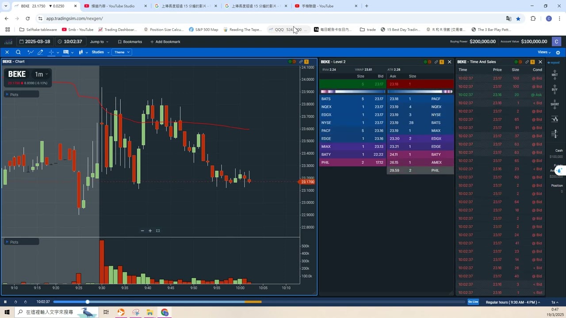
Task: Click the Go Live button
Action: point(473,302)
